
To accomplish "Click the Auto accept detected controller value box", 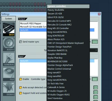I will 96,88.
